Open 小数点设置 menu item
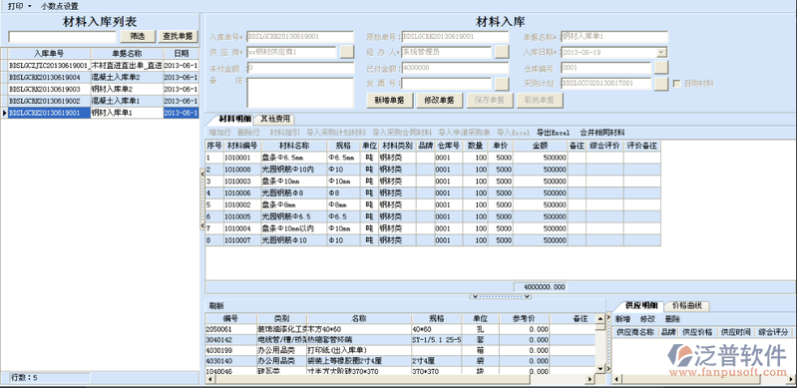Screen dimensions: 797x388 pyautogui.click(x=60, y=7)
